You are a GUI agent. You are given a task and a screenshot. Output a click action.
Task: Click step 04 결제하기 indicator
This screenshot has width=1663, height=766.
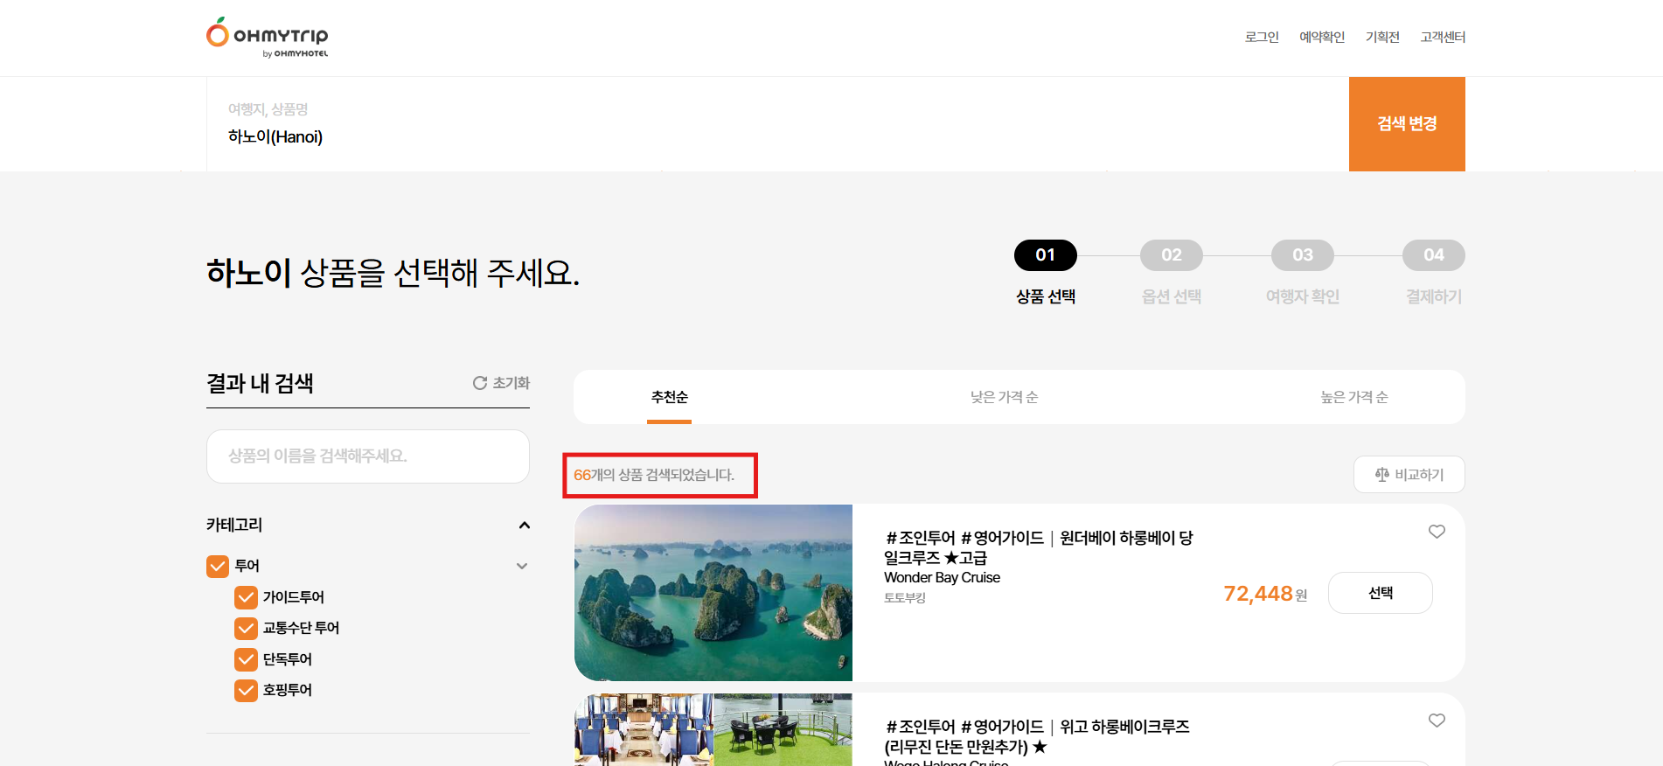point(1434,273)
